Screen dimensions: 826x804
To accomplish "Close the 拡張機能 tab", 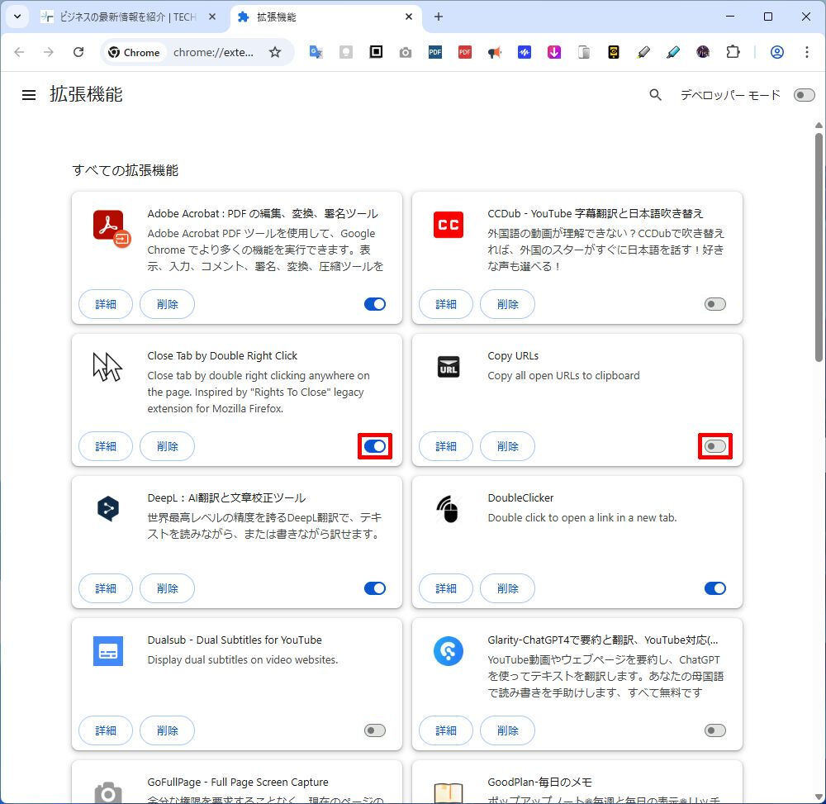I will pyautogui.click(x=409, y=17).
